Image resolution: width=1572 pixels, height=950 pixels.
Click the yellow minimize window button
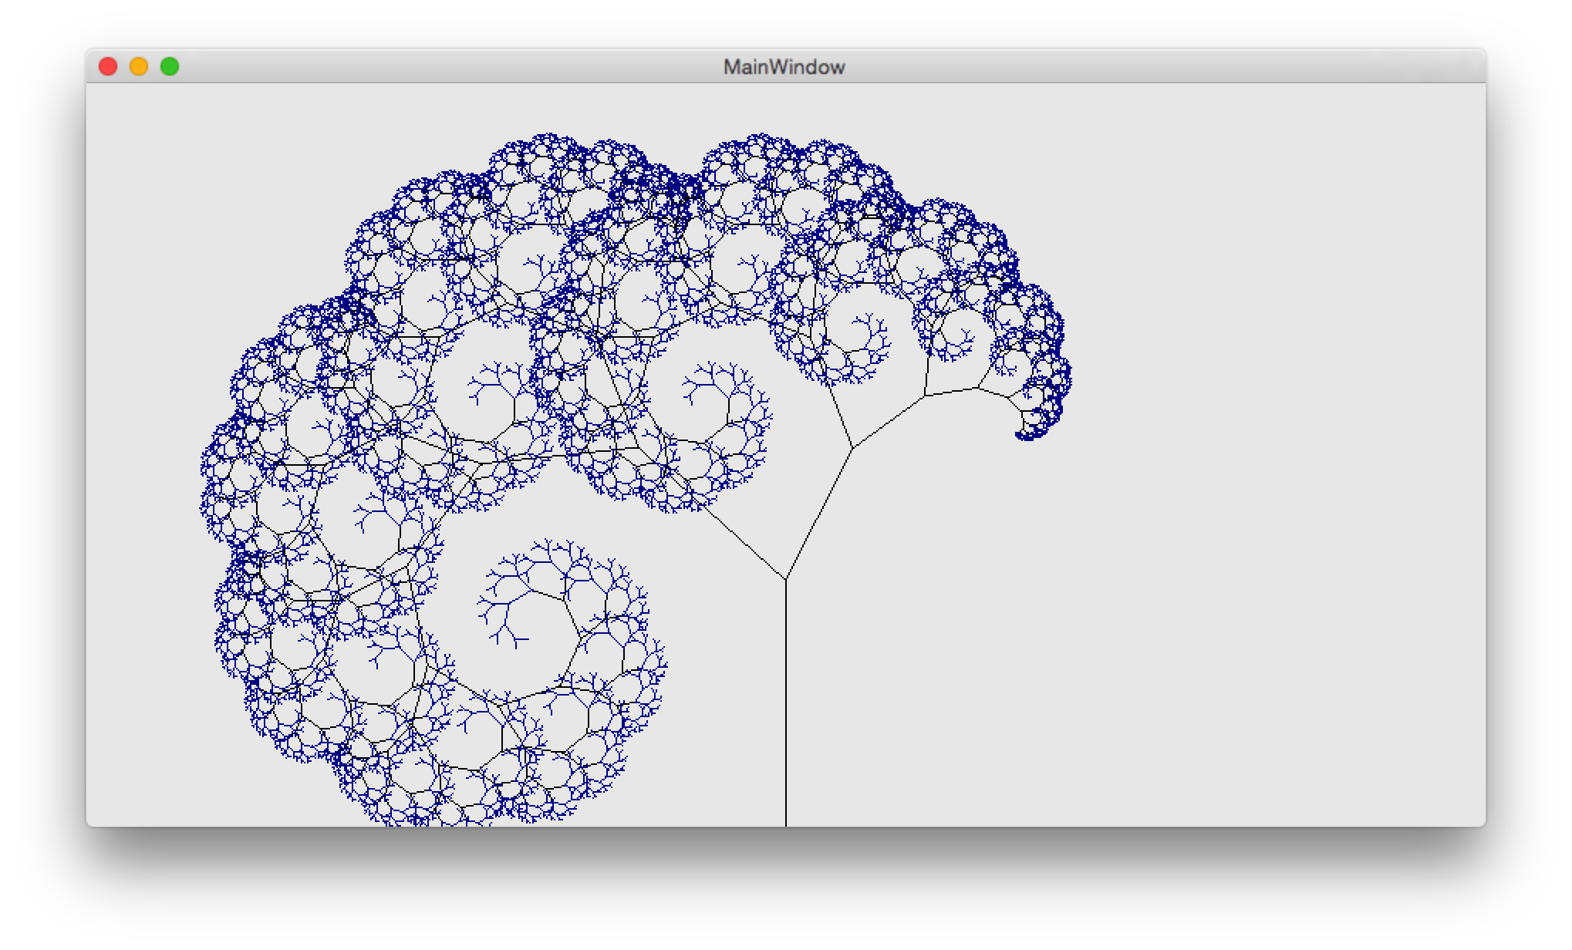[x=139, y=67]
